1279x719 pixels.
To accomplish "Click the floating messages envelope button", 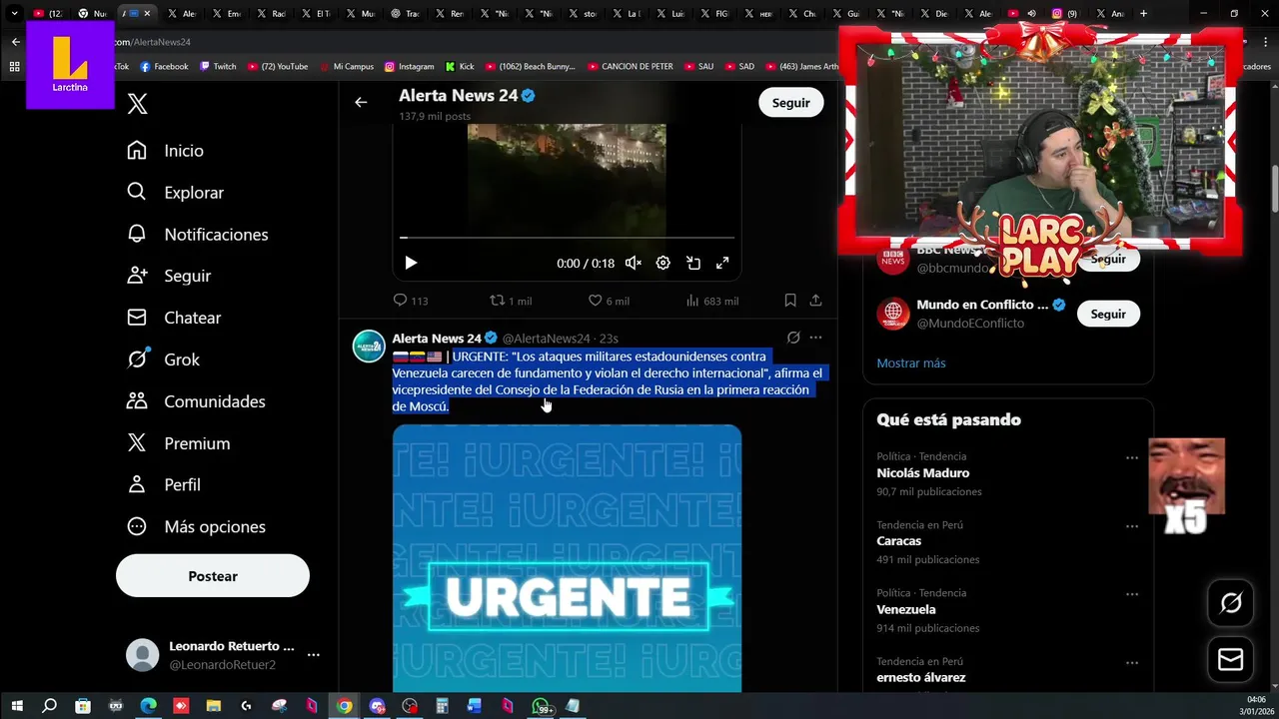I will 1231,659.
